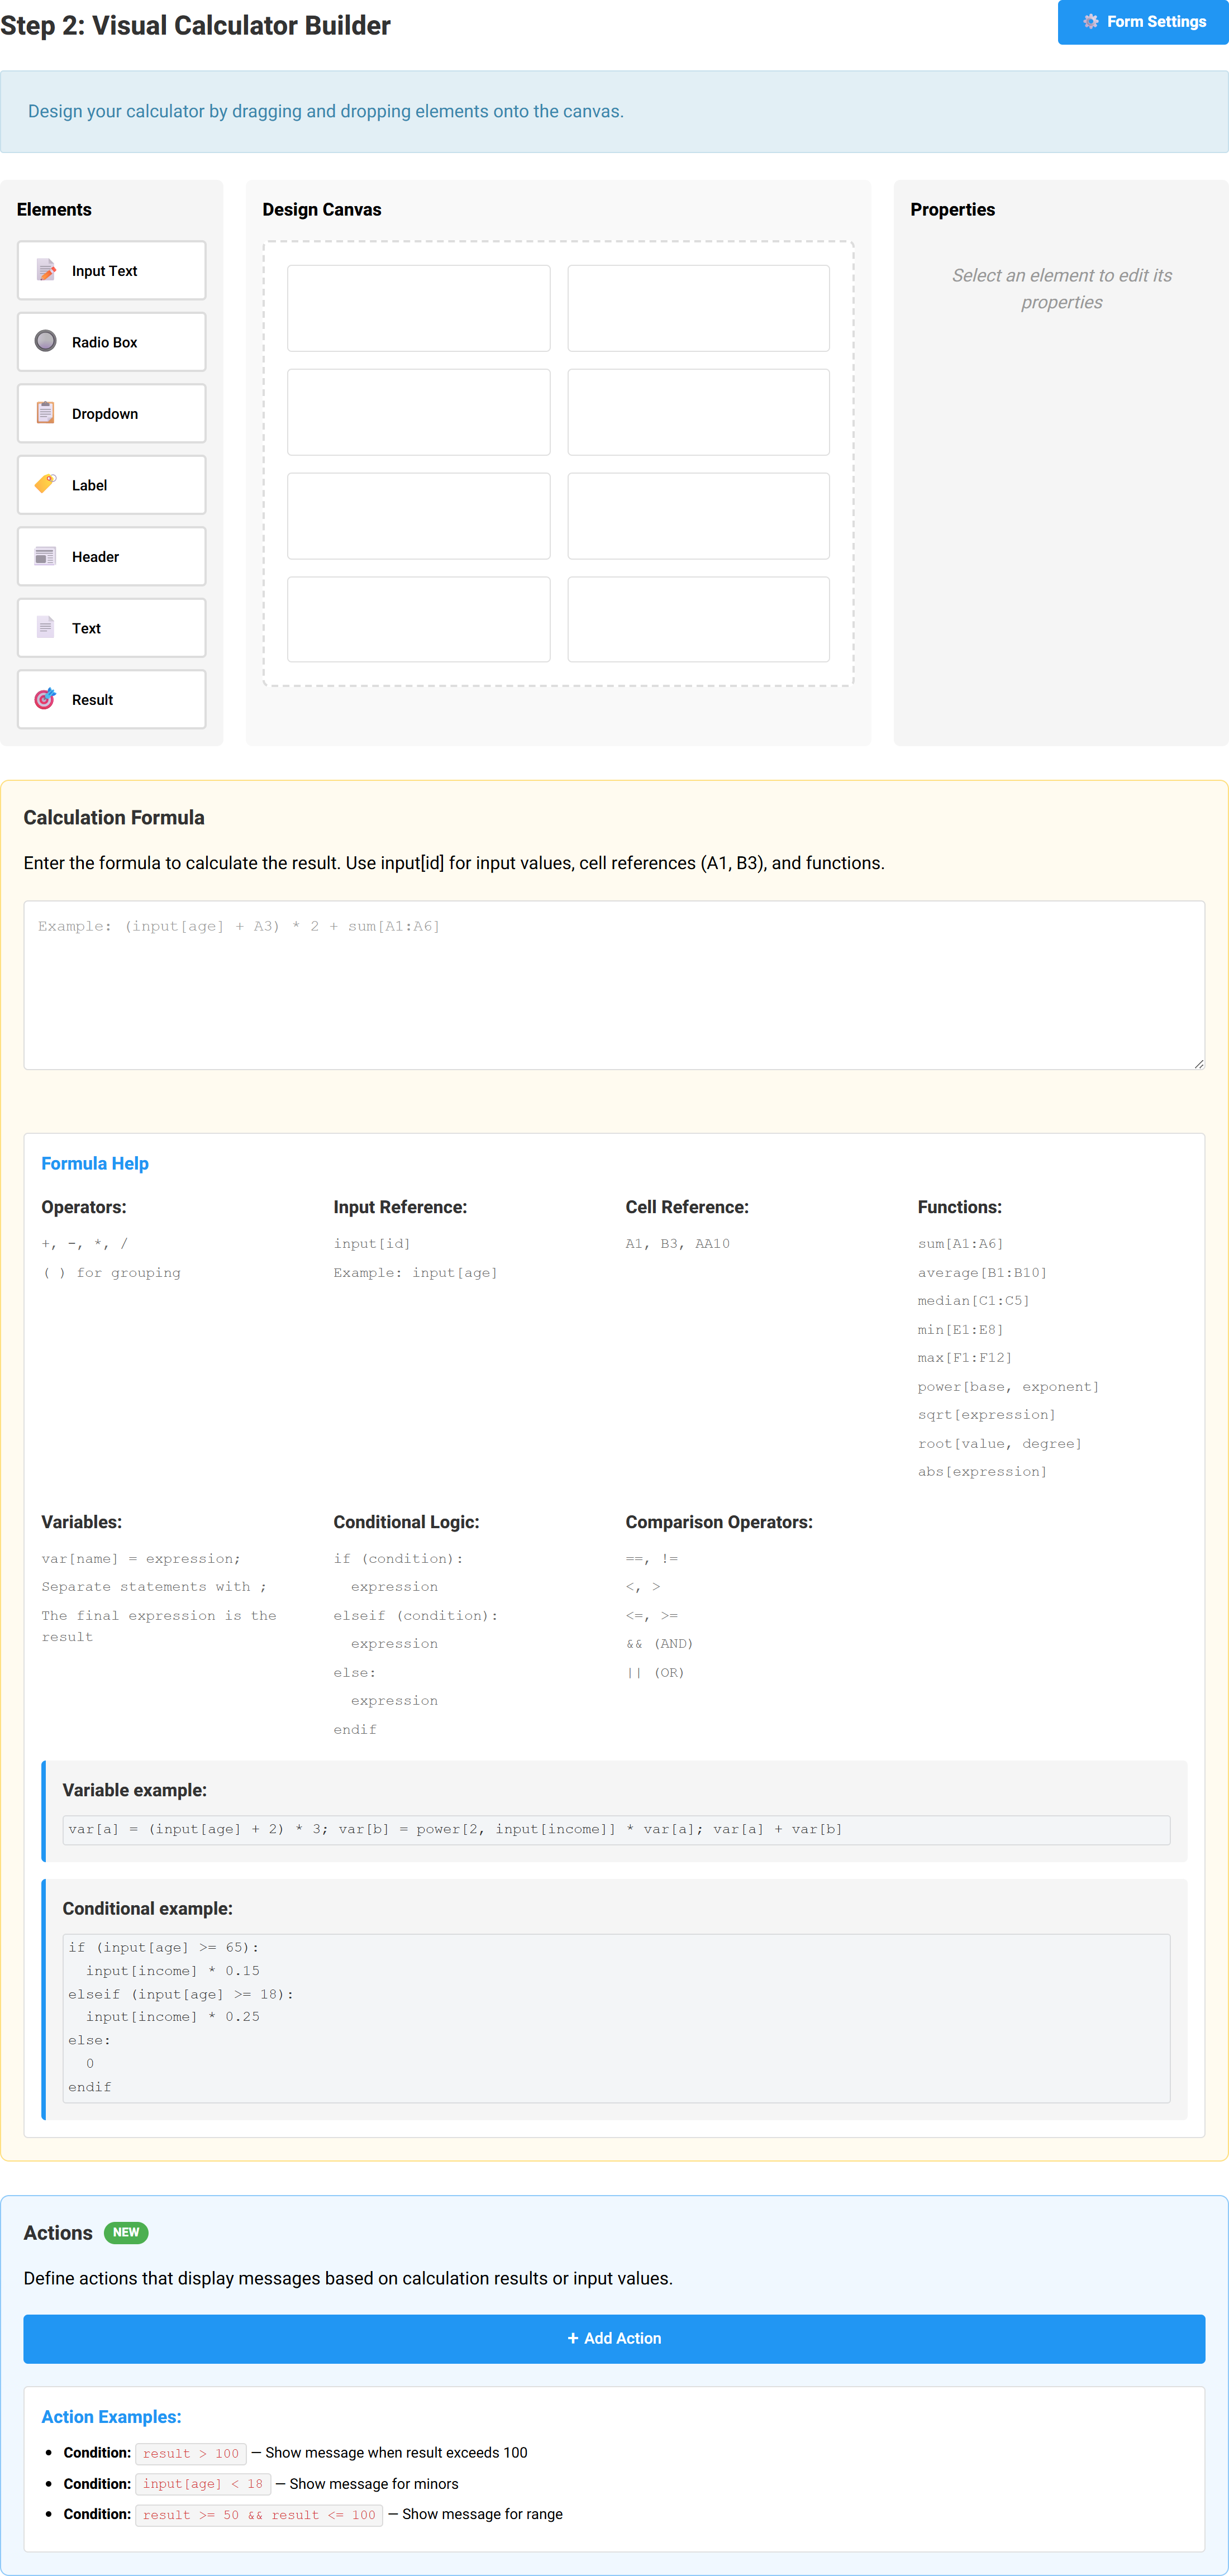1229x2576 pixels.
Task: Click the Radio Box element icon
Action: pos(46,341)
